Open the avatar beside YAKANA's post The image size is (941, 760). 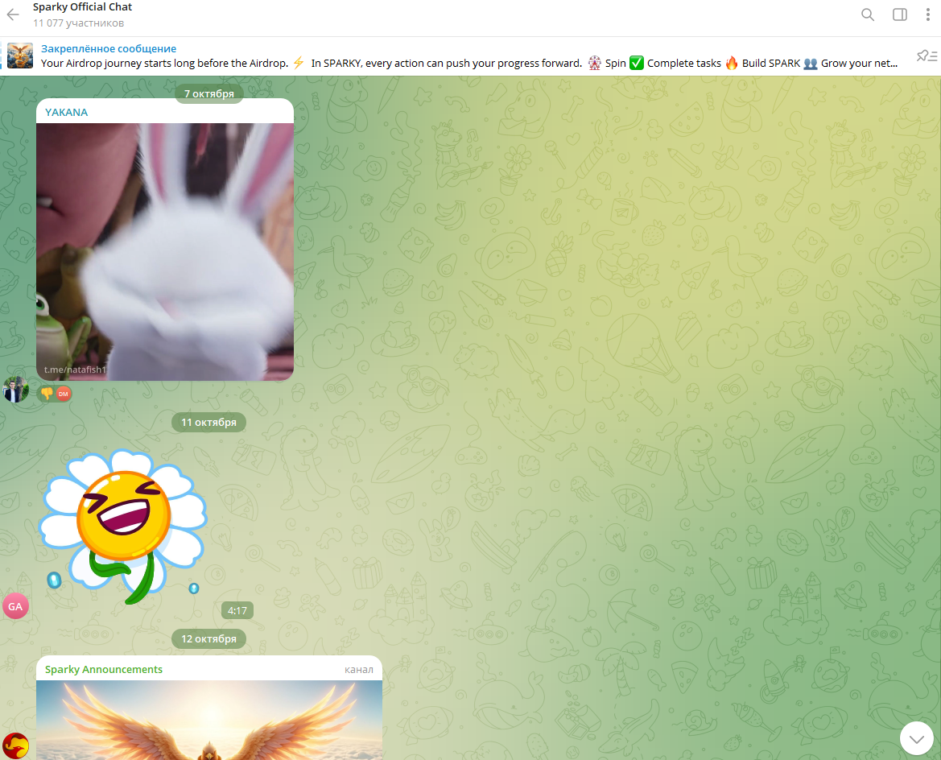coord(15,390)
